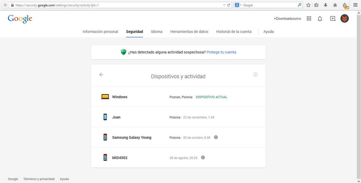Open the notifications bell

320,19
